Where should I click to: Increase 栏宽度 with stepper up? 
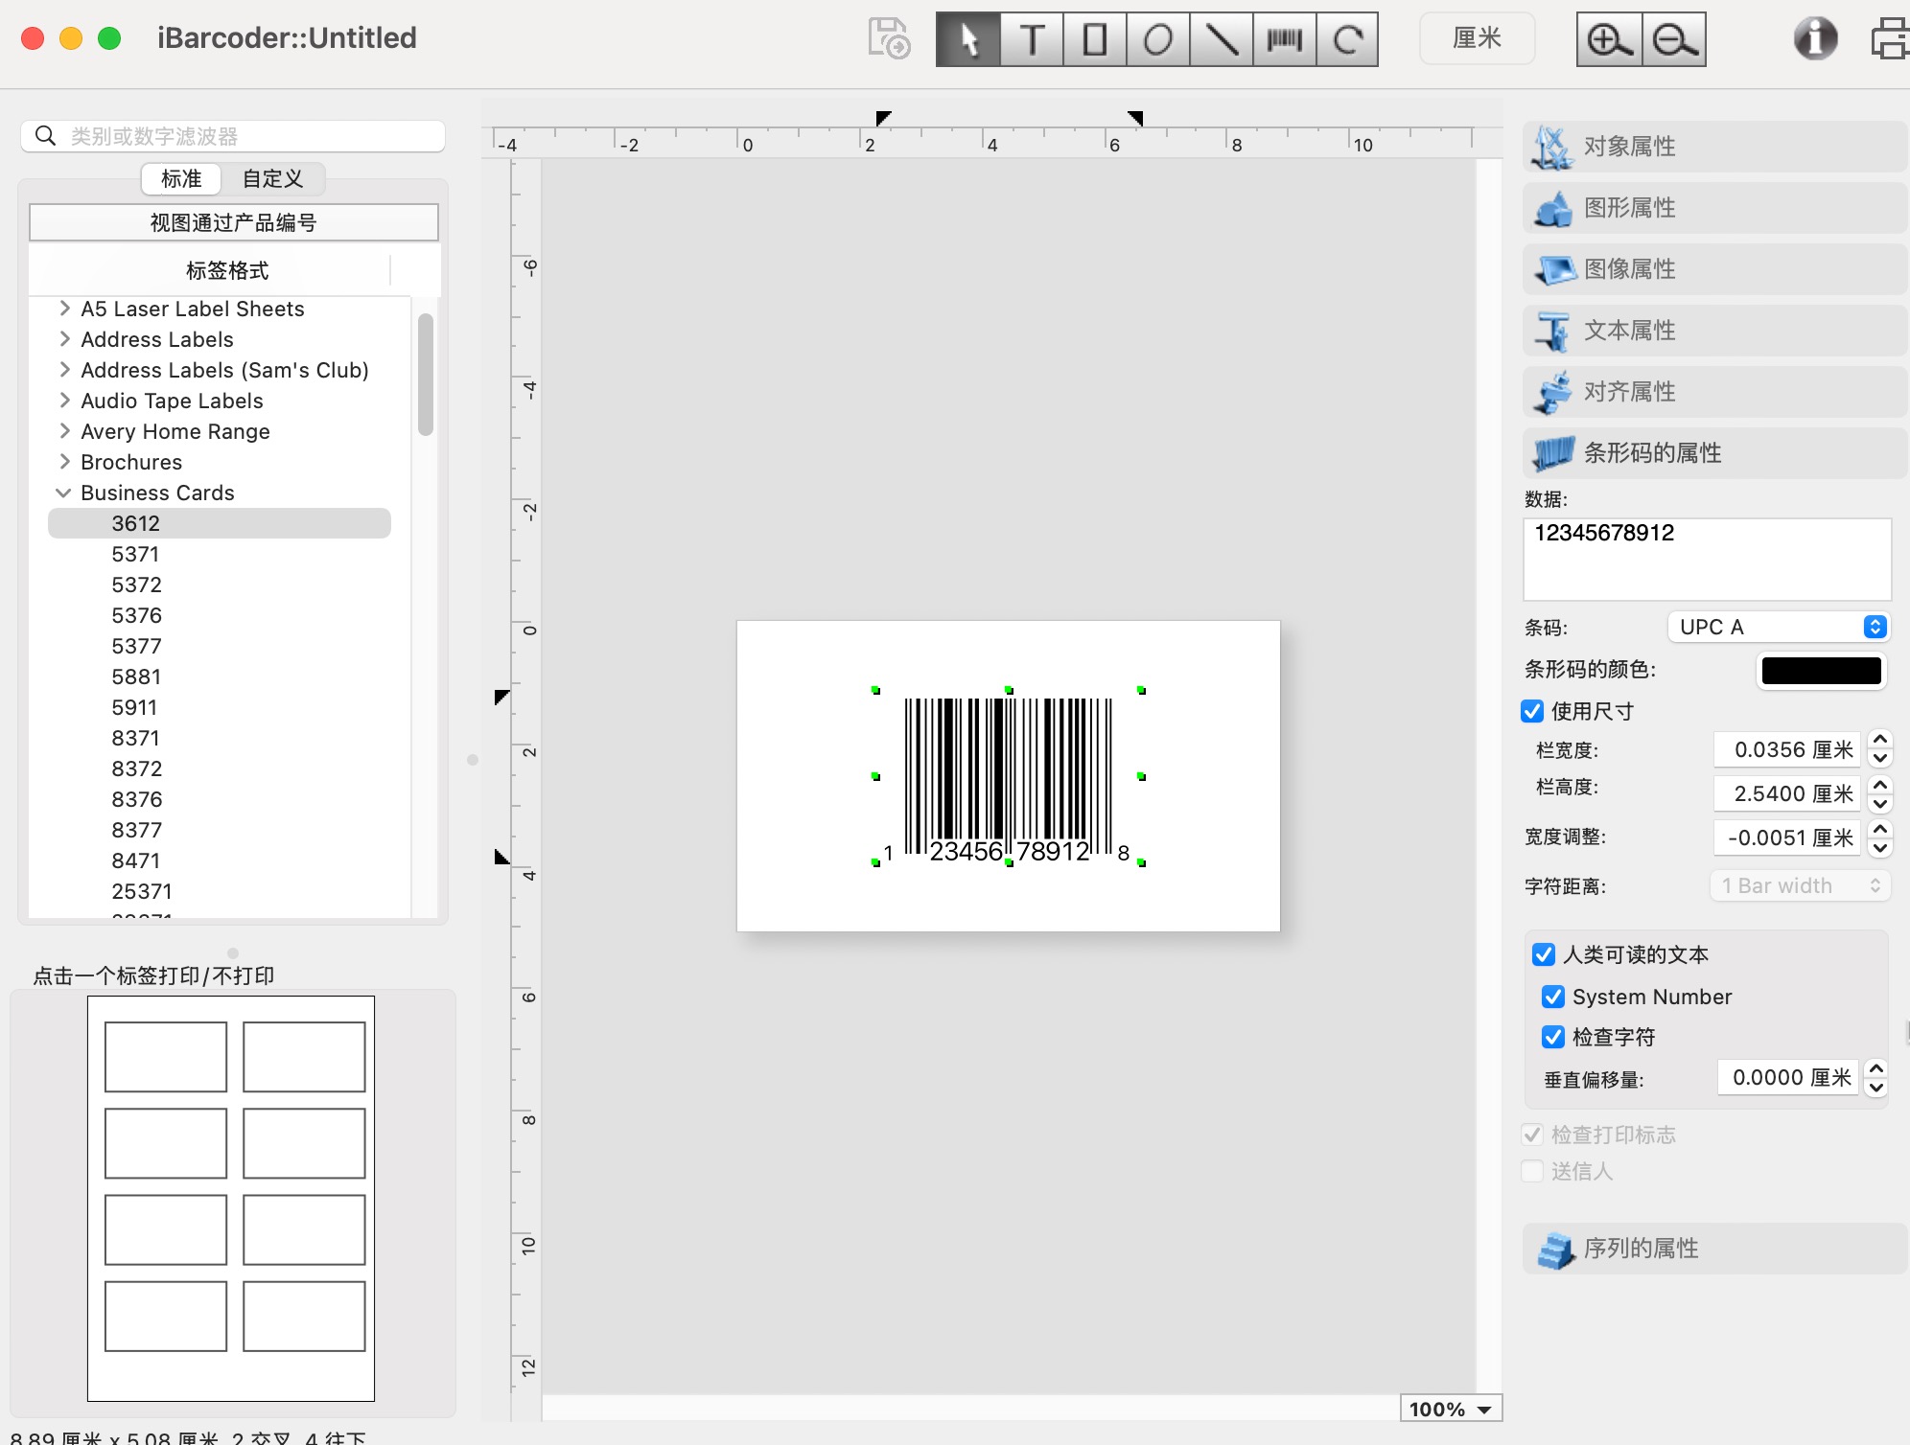click(x=1880, y=740)
